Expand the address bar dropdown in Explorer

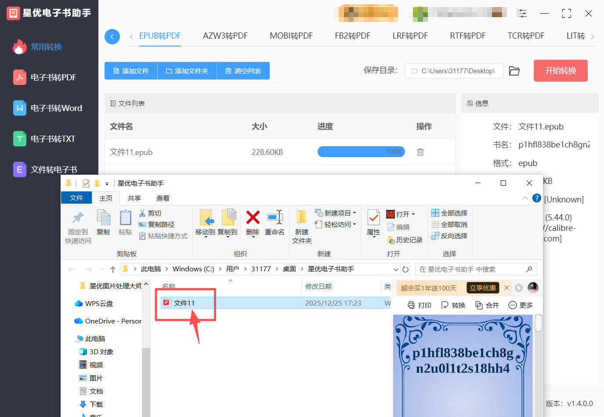click(396, 269)
